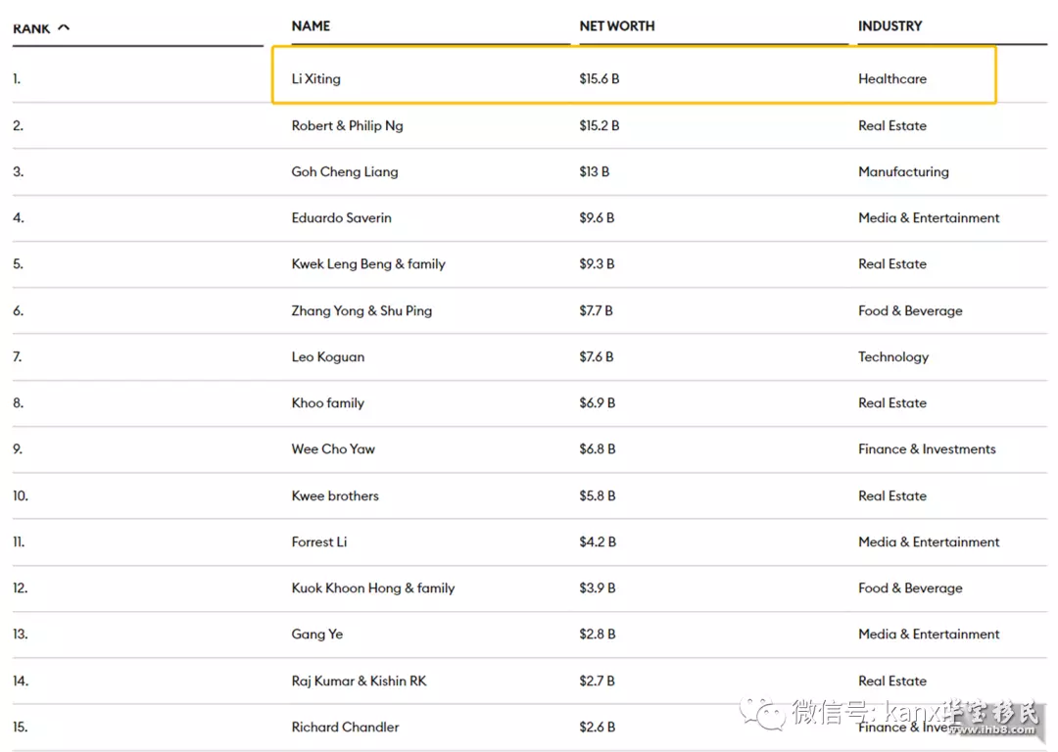
Task: Select rank number 12.
Action: [21, 588]
